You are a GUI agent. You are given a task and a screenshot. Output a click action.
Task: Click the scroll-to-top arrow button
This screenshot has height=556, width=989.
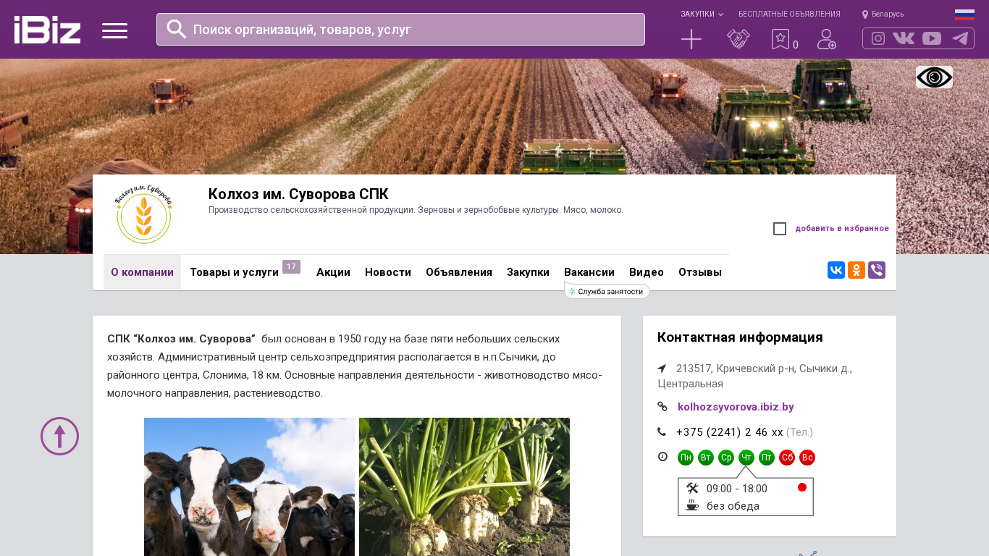pos(59,436)
